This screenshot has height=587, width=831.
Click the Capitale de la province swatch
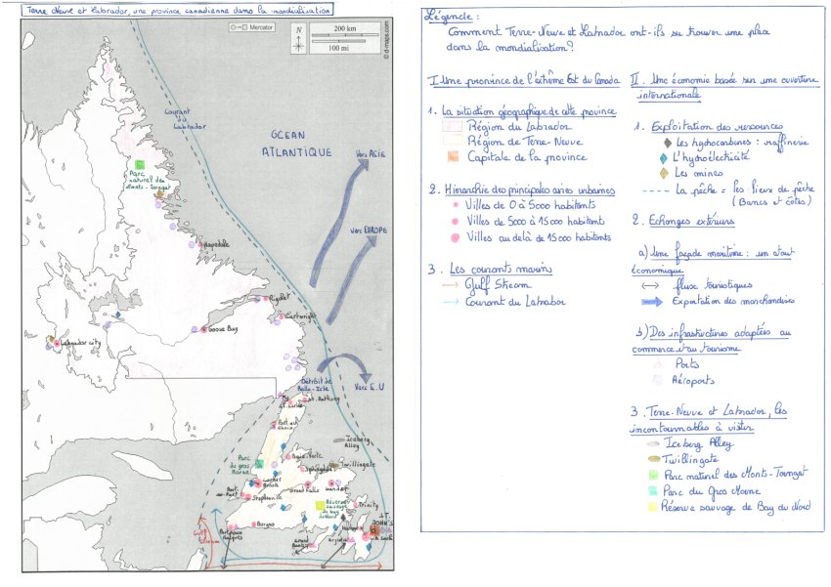453,156
